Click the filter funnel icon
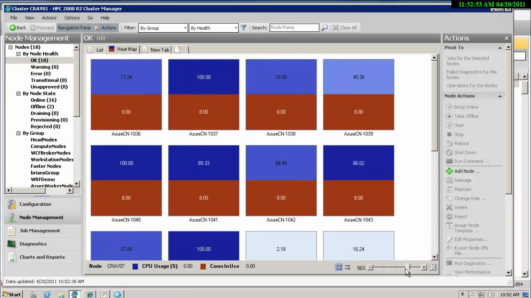Screen dimensions: 531x298 (244, 28)
